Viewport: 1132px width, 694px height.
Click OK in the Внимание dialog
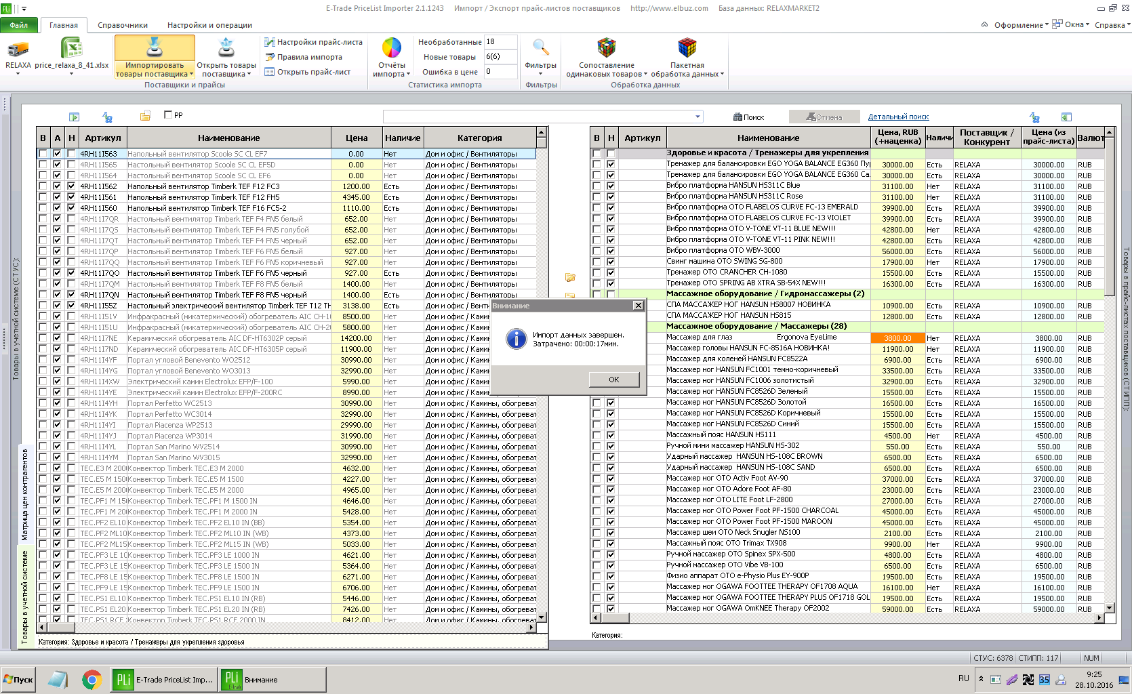pos(613,380)
